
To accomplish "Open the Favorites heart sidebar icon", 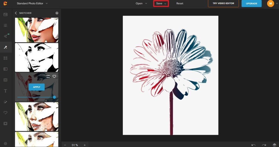I will tap(5, 113).
